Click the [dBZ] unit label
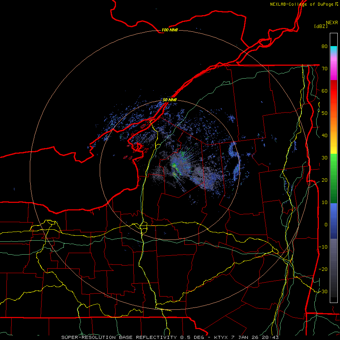Screen dimensions: 340x340 pos(321,26)
